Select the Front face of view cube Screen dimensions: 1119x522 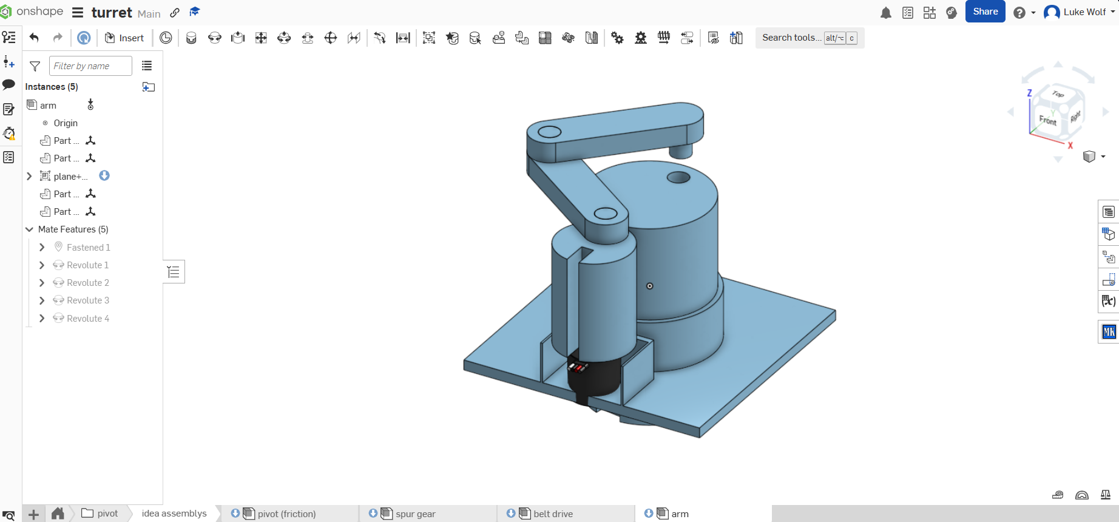1047,120
